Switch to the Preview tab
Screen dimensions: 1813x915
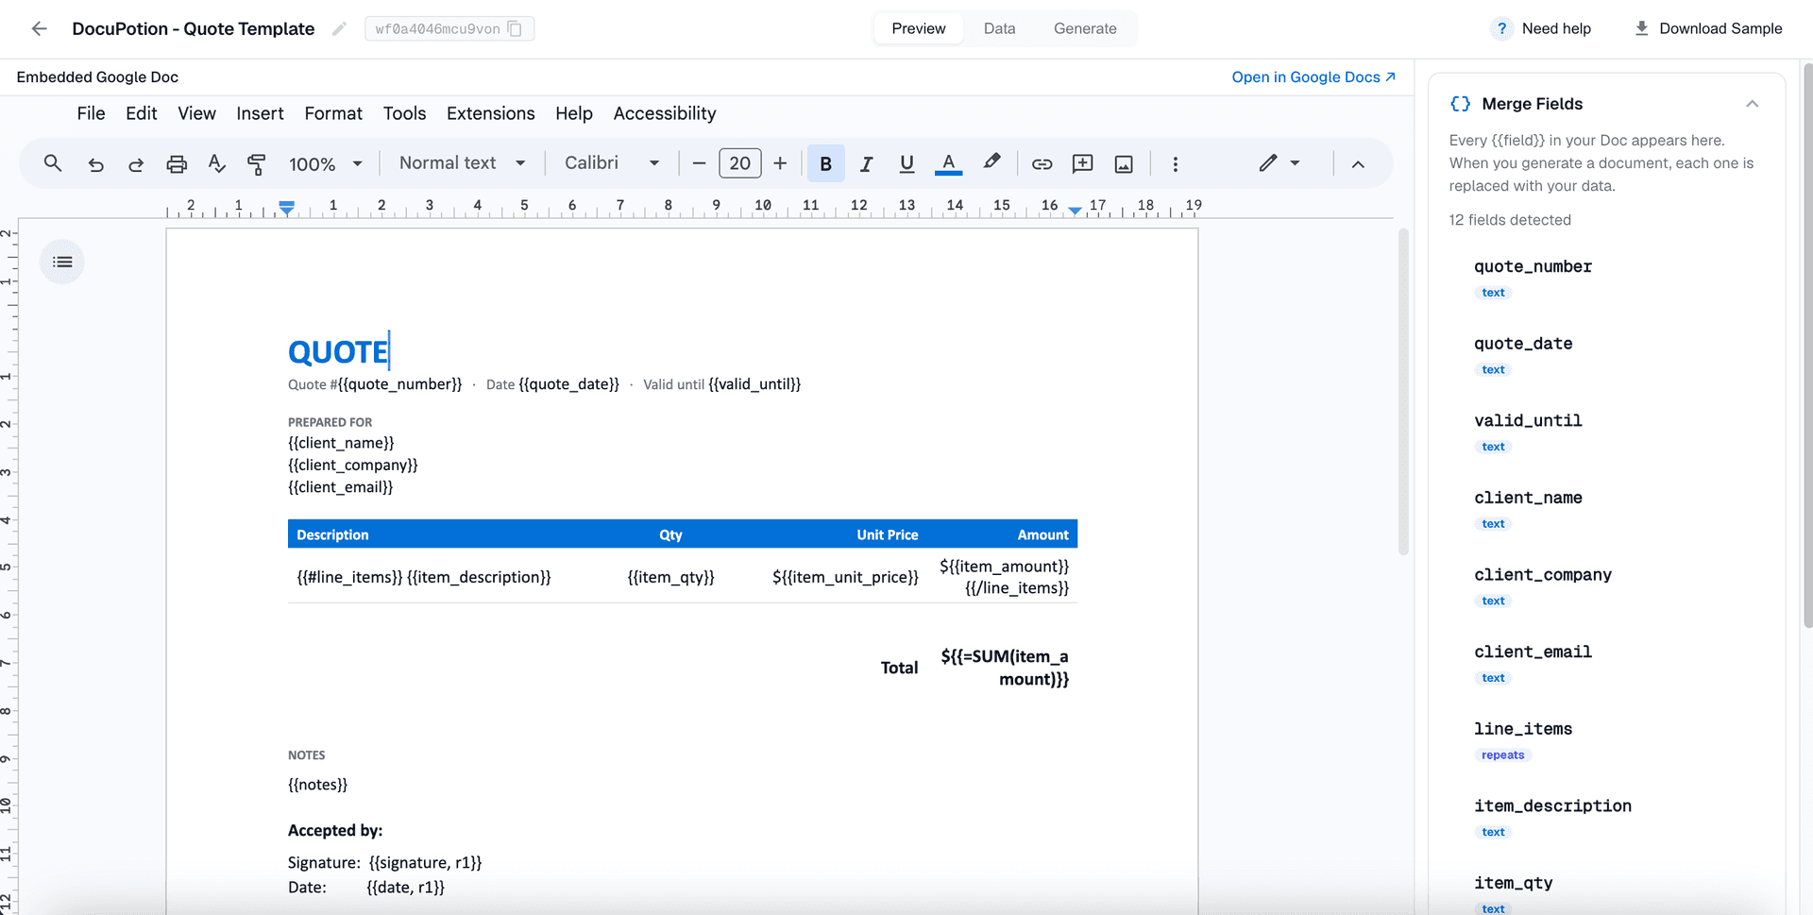[x=918, y=28]
